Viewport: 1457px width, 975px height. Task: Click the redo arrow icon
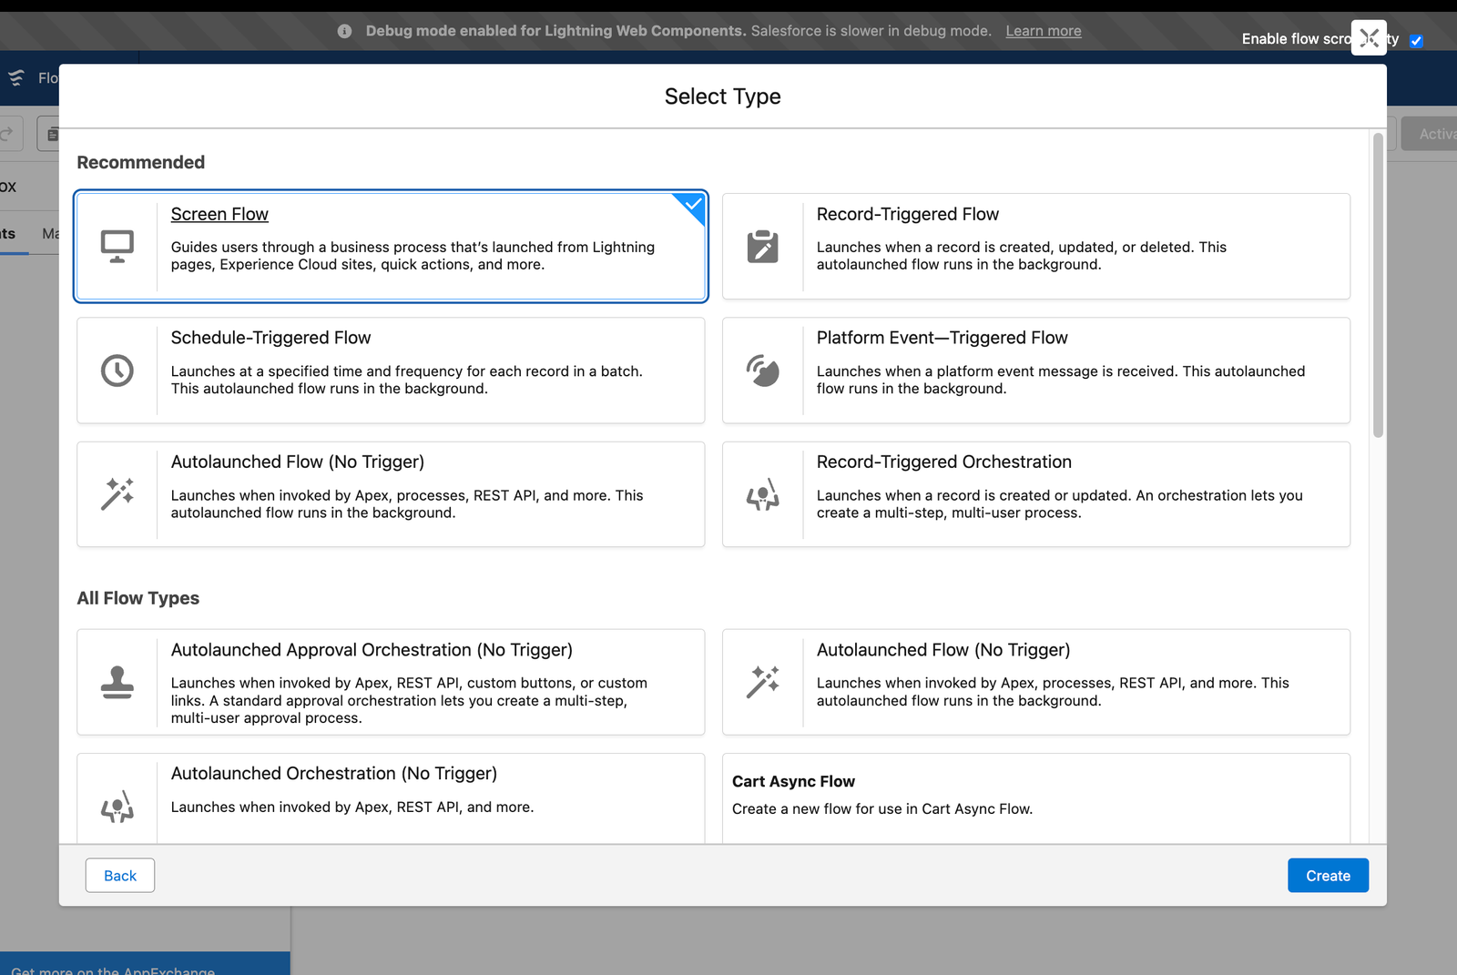pos(7,133)
